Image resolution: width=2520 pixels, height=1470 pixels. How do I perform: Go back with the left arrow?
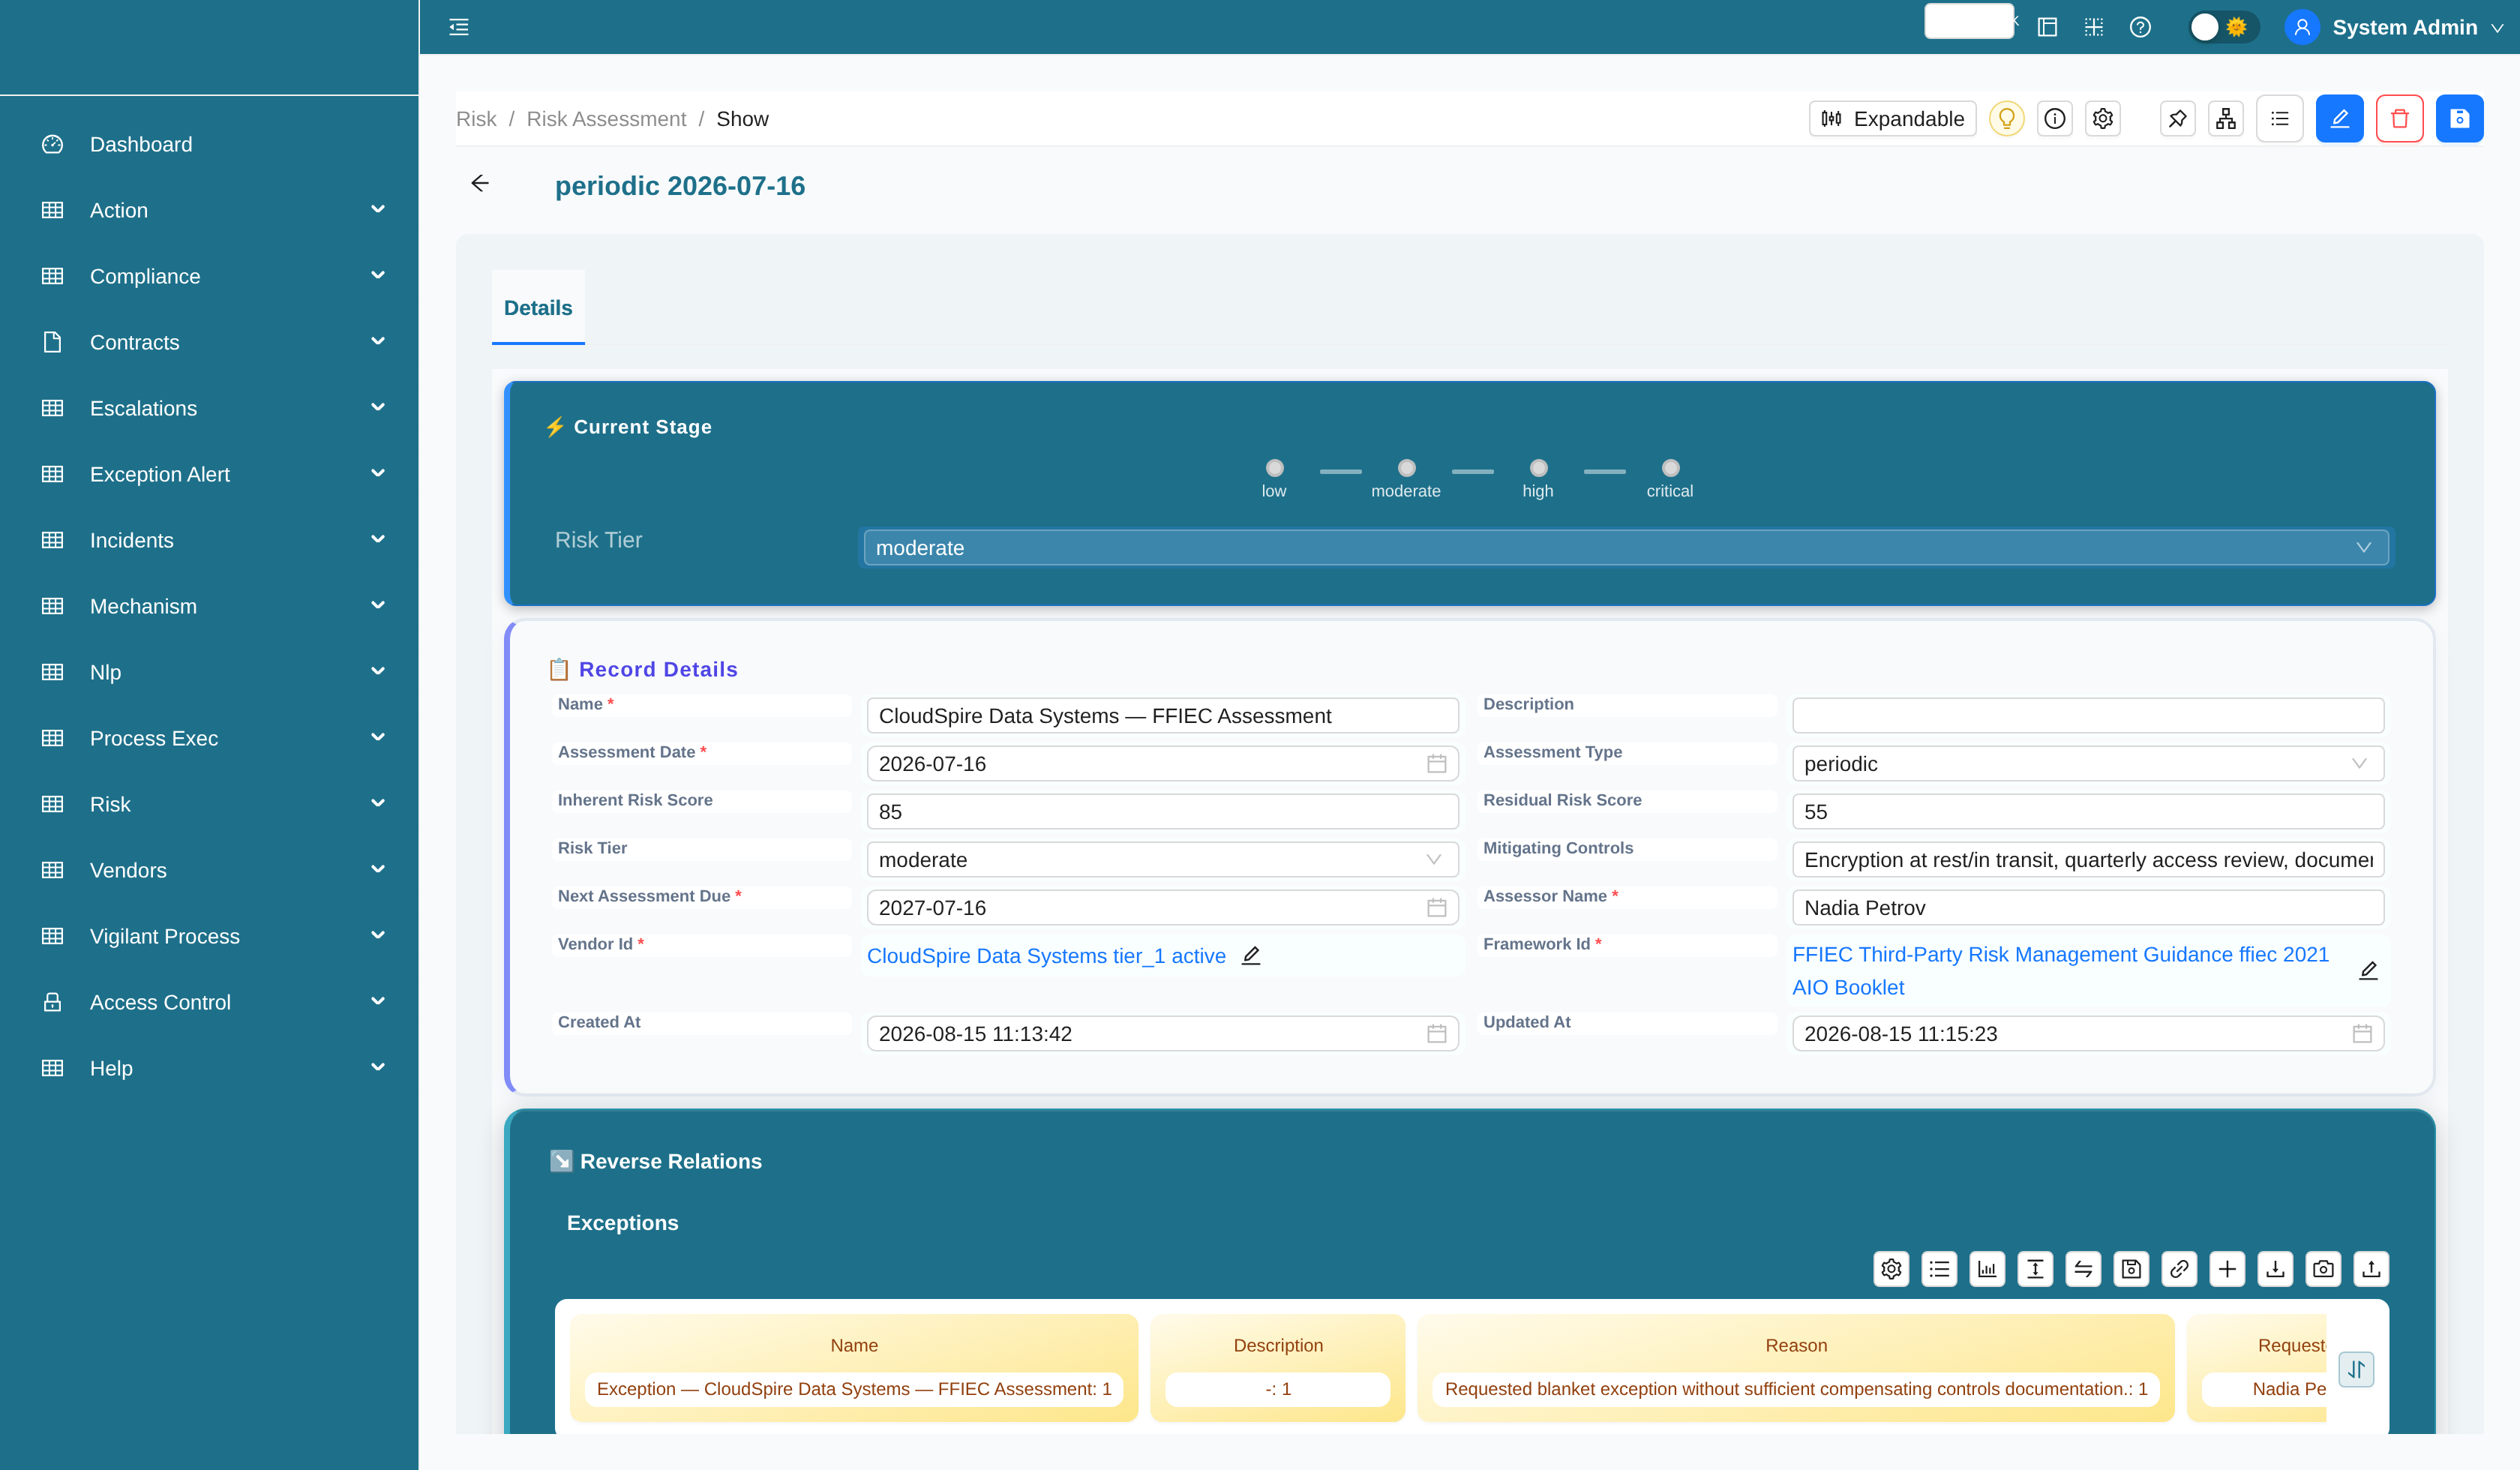pos(480,183)
